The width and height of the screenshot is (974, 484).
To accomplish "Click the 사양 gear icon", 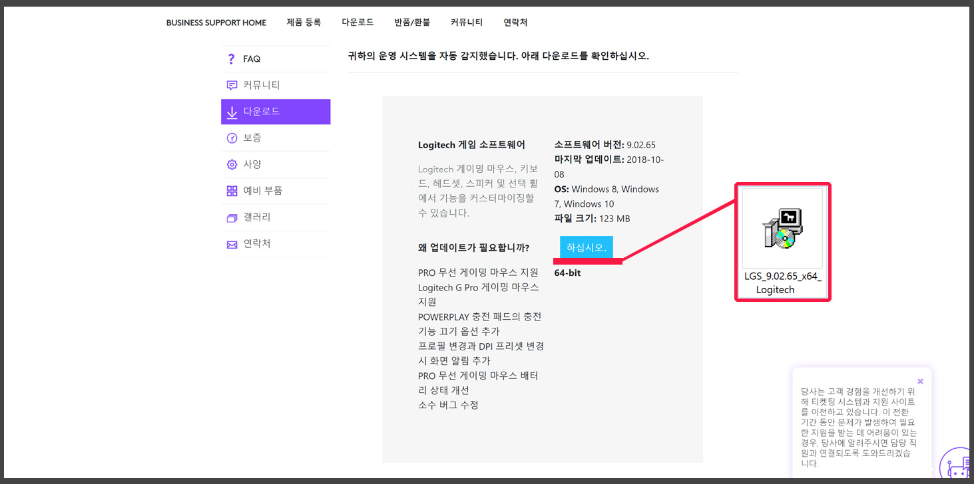I will (x=232, y=164).
